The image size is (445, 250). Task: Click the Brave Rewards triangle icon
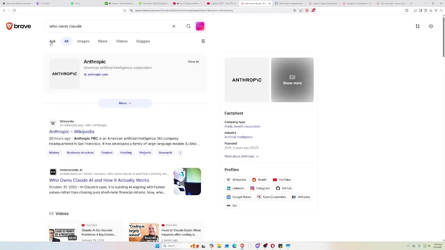point(313,10)
